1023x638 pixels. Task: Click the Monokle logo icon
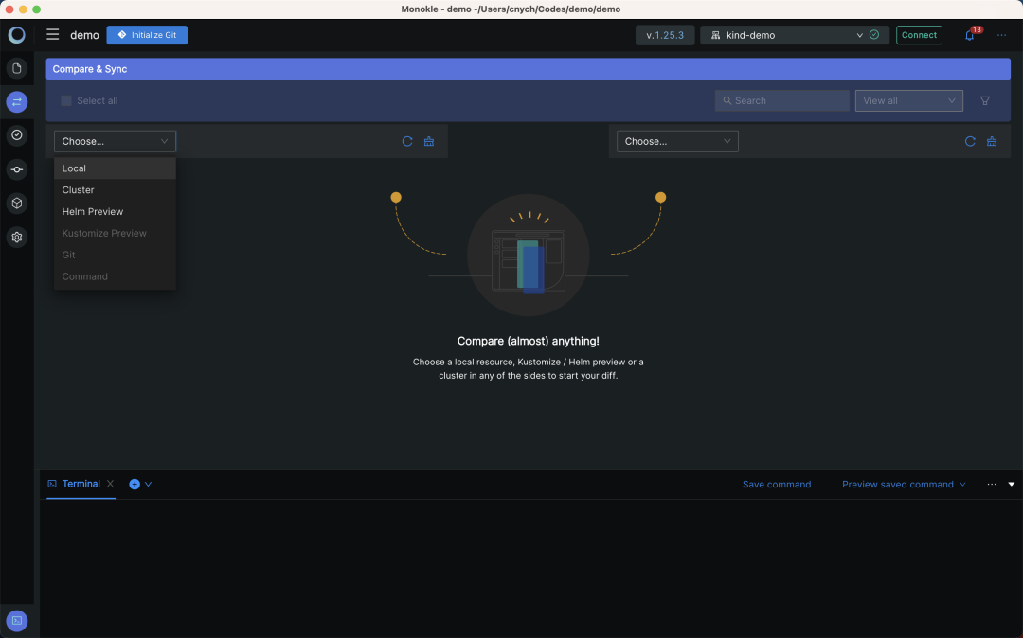[x=16, y=34]
